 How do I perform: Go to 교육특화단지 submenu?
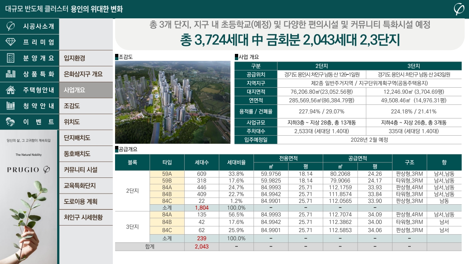(x=86, y=186)
